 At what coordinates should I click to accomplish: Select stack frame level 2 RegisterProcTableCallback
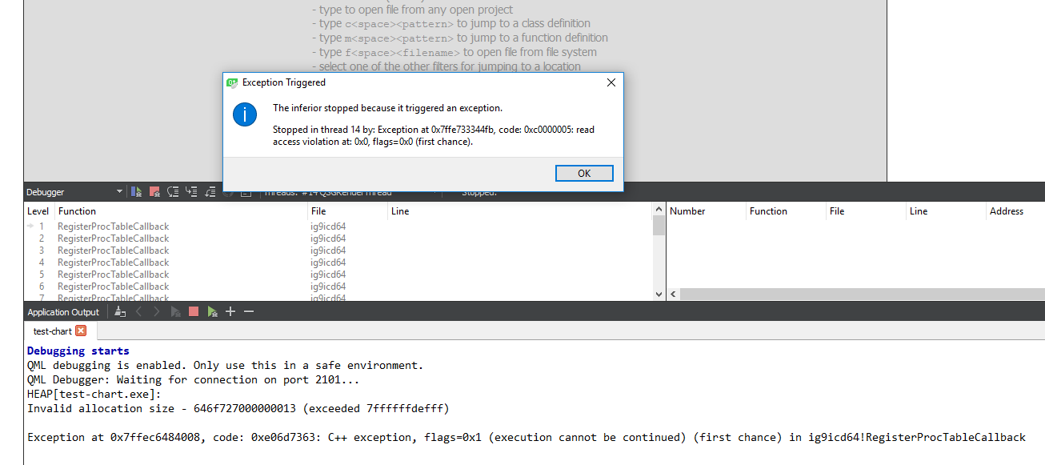pyautogui.click(x=113, y=239)
